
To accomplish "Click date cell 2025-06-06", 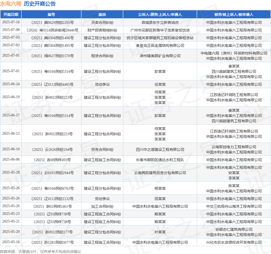I will click(11, 160).
